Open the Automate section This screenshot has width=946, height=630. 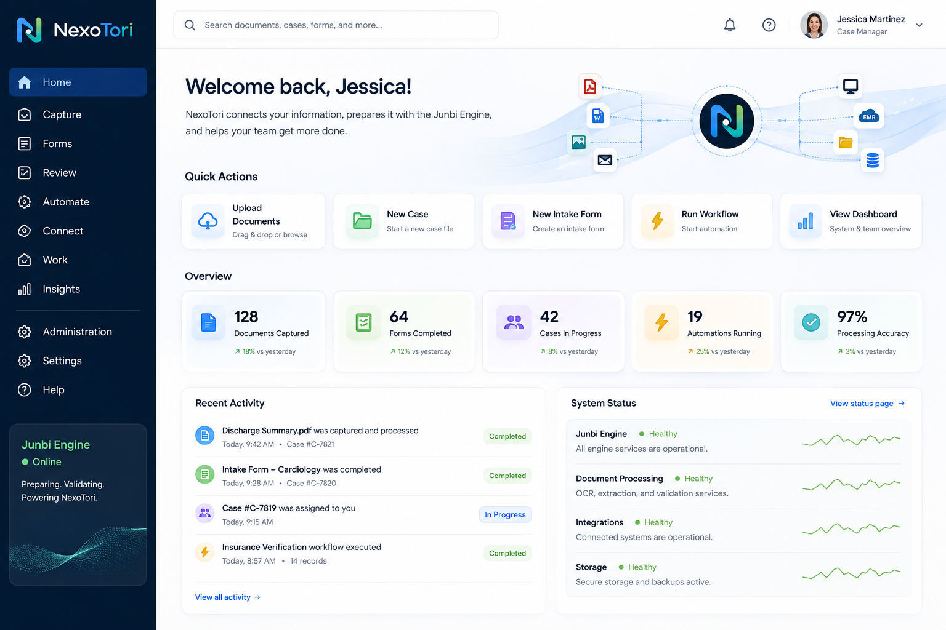tap(78, 202)
